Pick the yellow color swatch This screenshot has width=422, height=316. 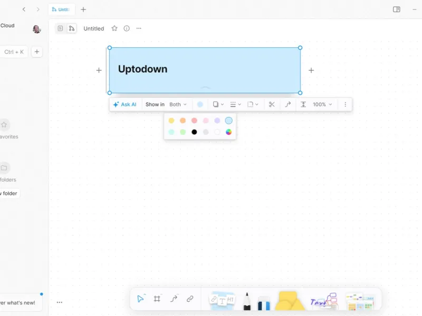click(x=171, y=121)
